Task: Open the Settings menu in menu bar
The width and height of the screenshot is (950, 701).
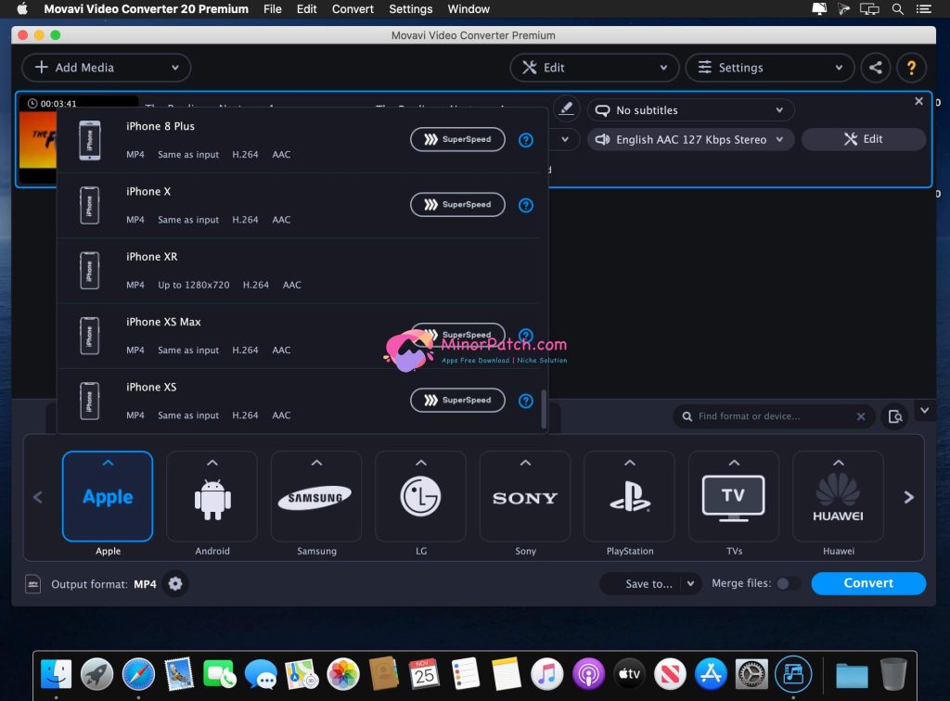Action: click(x=411, y=9)
